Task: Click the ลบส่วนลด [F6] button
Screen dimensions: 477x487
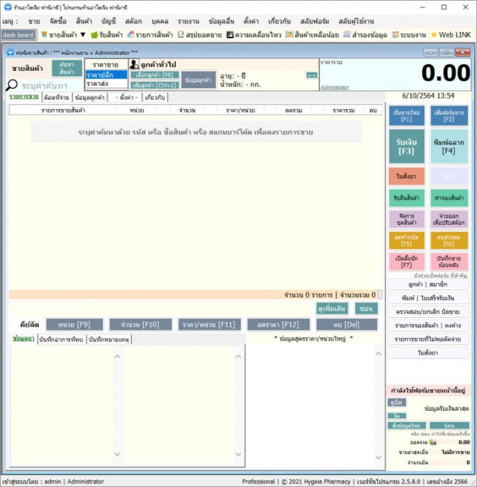Action: coord(449,240)
